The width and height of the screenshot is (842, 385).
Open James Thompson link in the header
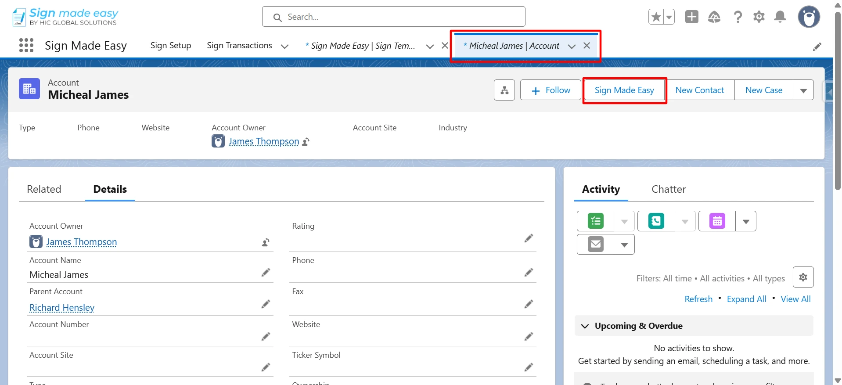(264, 141)
